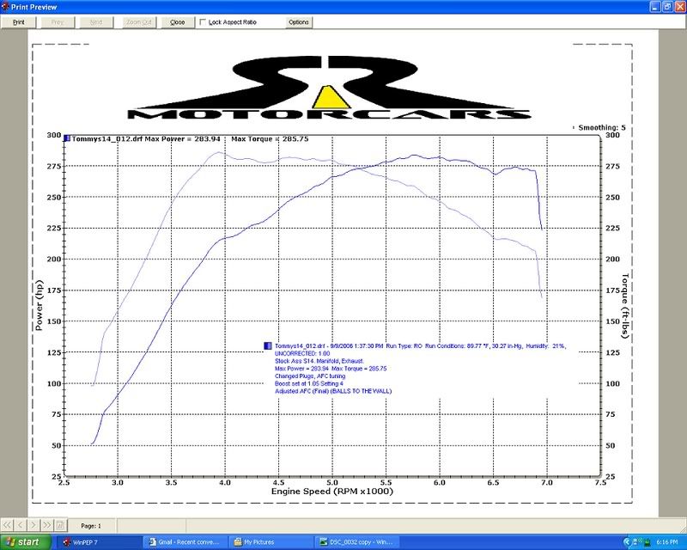687x550 pixels.
Task: Click the 'Adjusted AFC (Final)' note line
Action: [x=333, y=391]
